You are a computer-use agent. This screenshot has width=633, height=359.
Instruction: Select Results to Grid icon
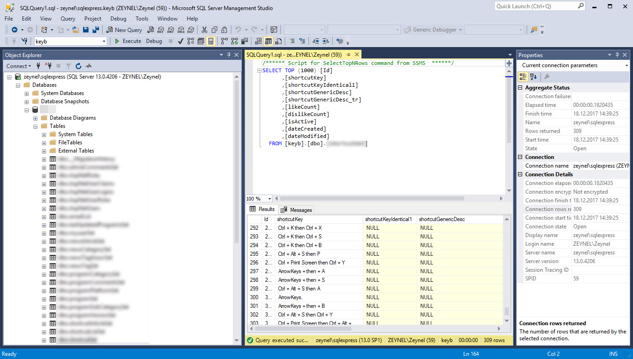268,41
